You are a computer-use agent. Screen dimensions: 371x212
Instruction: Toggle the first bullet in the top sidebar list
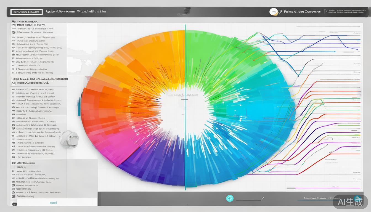[13, 37]
